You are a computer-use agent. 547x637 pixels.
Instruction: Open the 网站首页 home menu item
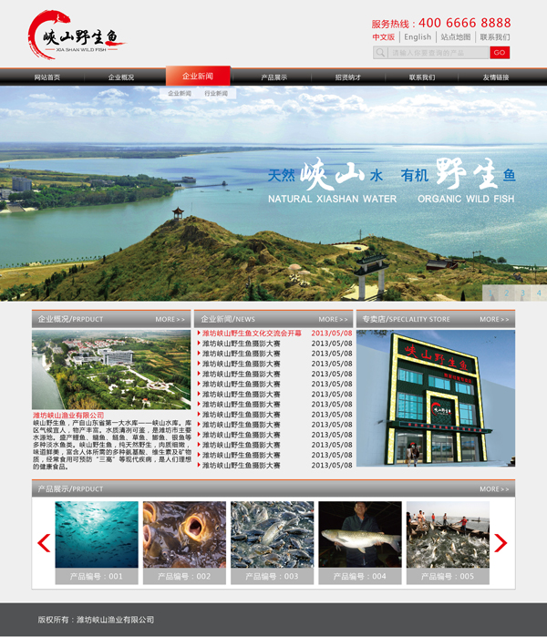pyautogui.click(x=47, y=77)
